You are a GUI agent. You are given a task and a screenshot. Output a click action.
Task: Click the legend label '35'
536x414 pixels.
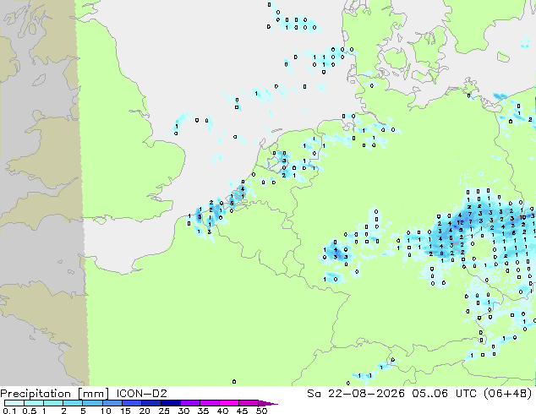[203, 411]
